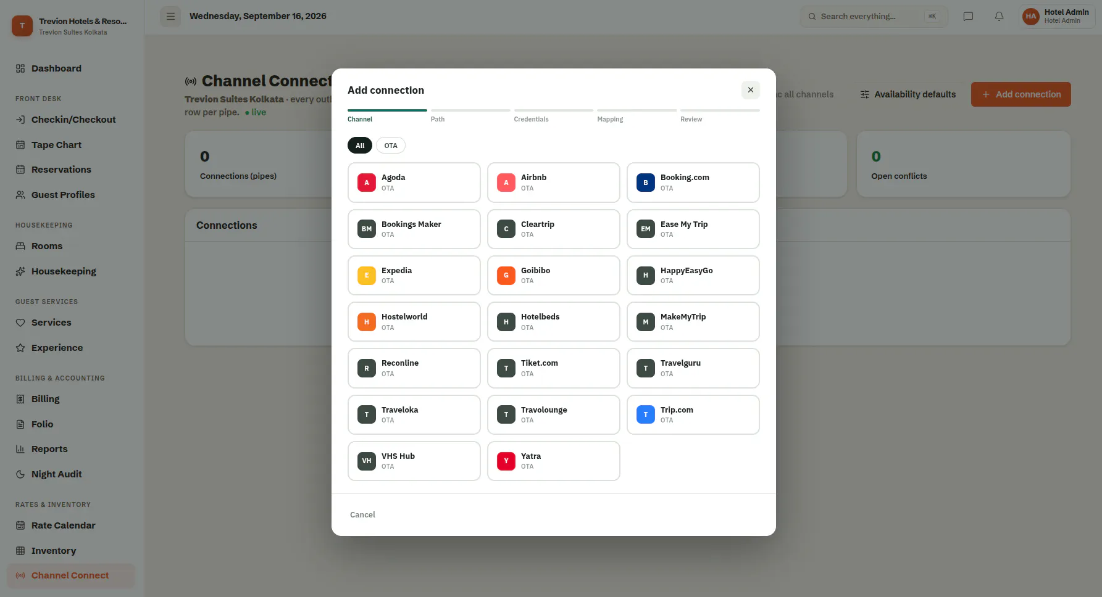Viewport: 1102px width, 597px height.
Task: Jump to the Review wizard step
Action: tap(720, 115)
